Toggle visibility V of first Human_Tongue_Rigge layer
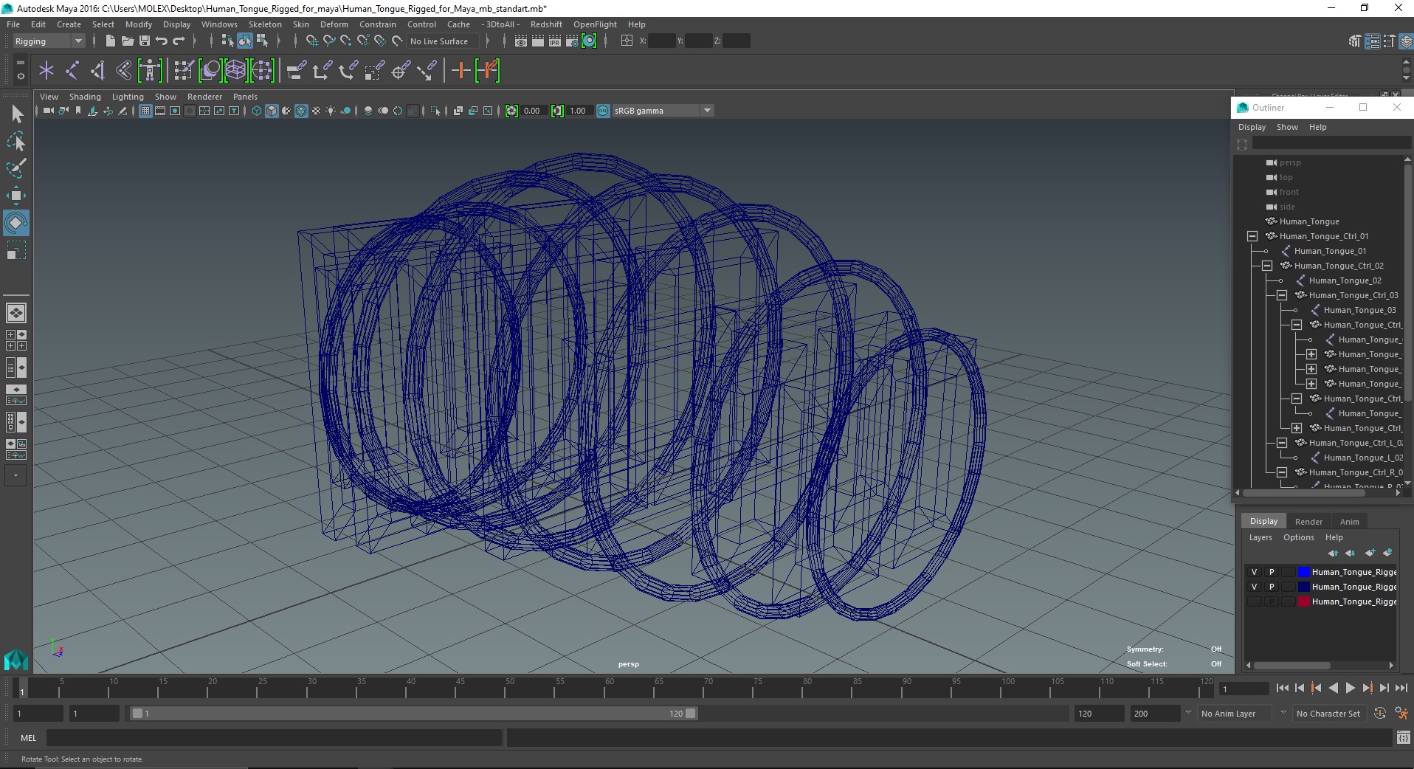This screenshot has width=1414, height=769. tap(1254, 572)
